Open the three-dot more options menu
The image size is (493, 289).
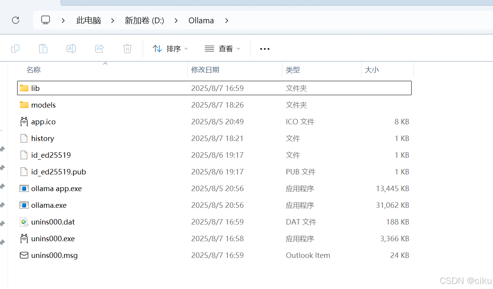coord(265,49)
